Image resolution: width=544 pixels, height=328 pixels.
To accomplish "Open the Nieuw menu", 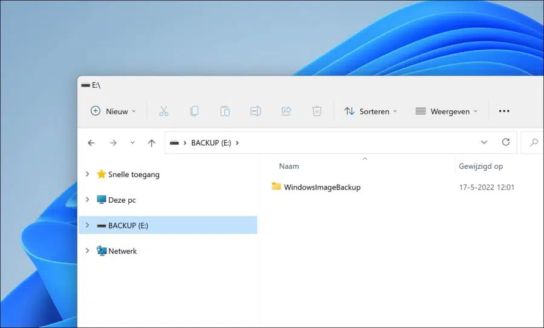I will click(113, 111).
